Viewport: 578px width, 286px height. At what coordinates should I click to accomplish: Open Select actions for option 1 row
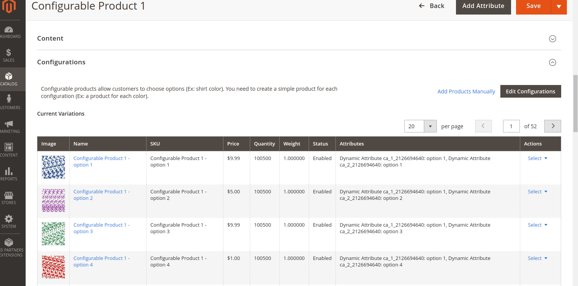537,158
